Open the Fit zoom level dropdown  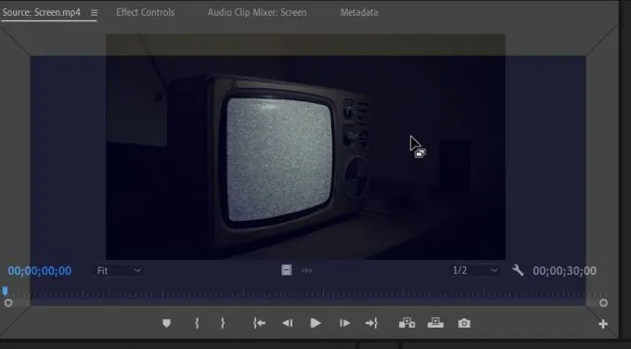click(119, 271)
